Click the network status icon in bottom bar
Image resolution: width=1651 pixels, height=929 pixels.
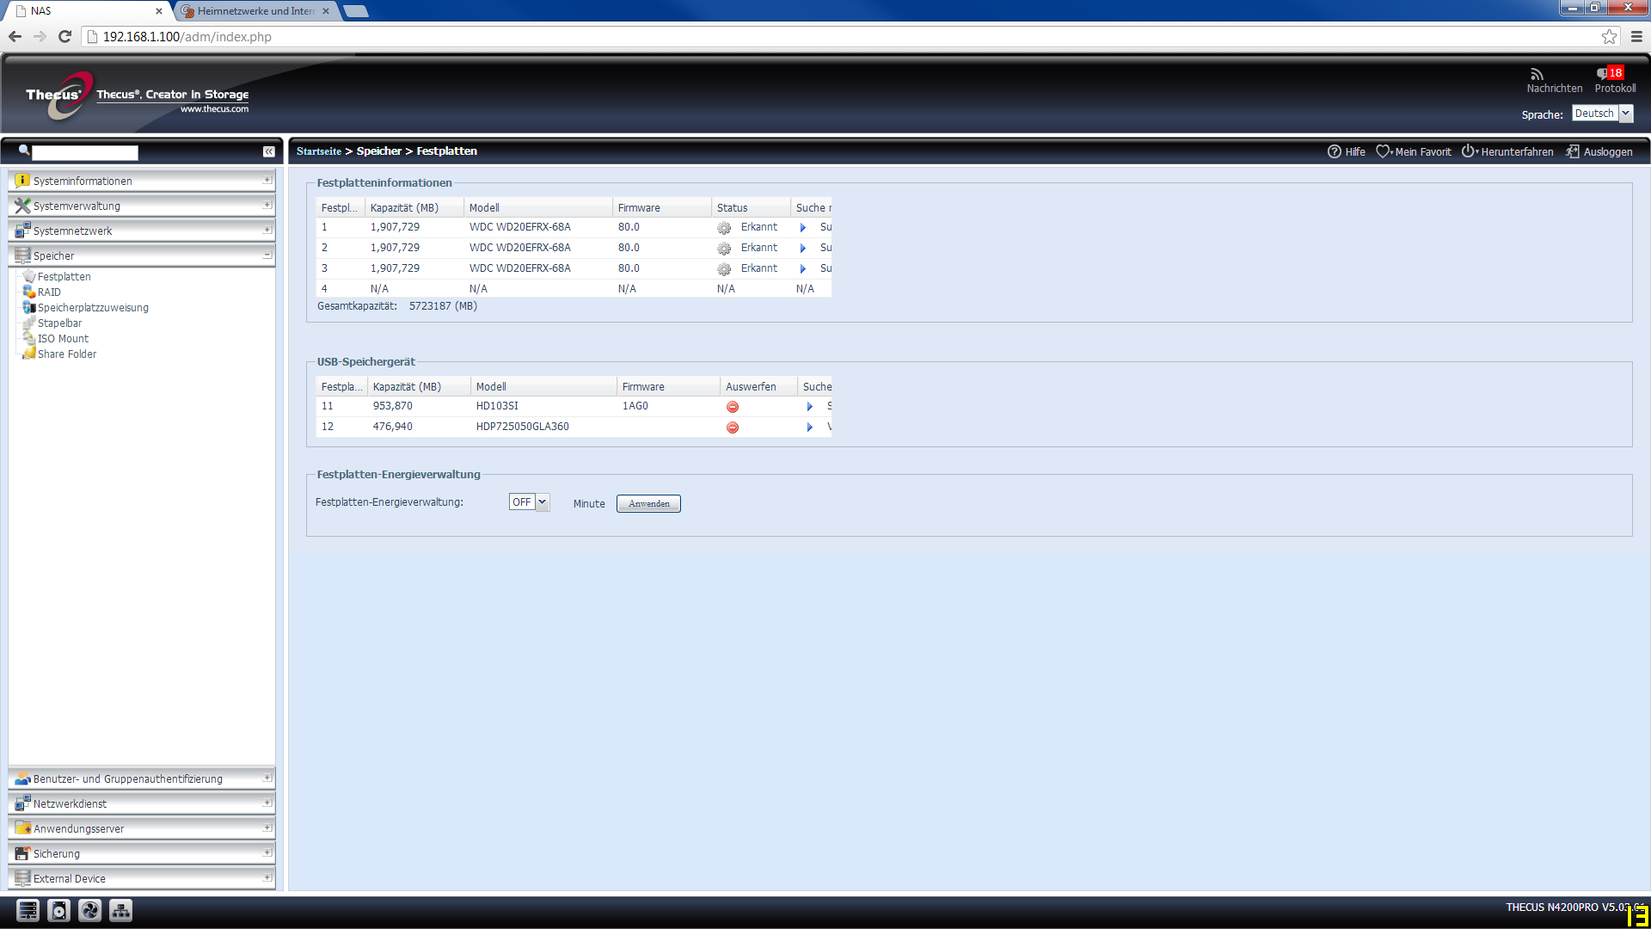[121, 910]
